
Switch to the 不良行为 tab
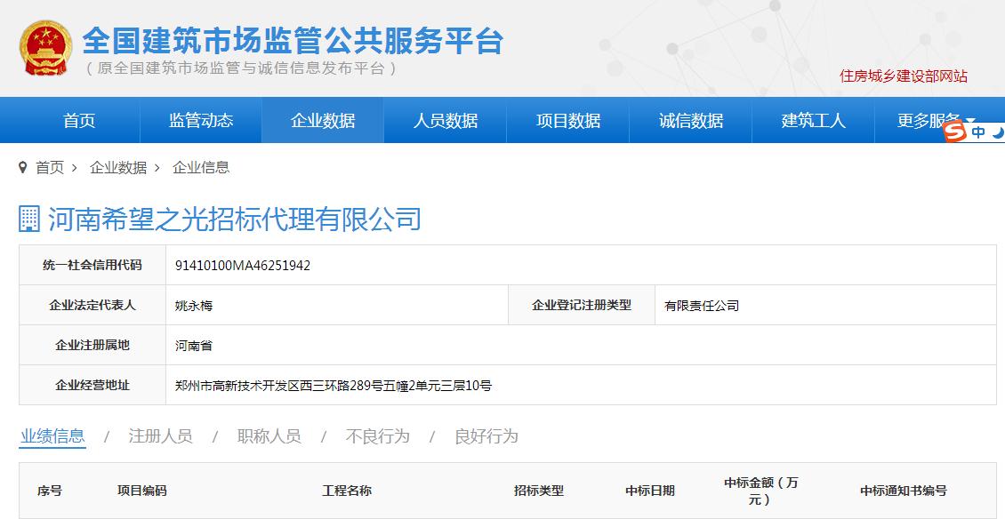(377, 436)
